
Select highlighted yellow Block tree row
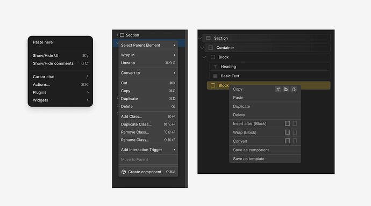(268, 85)
